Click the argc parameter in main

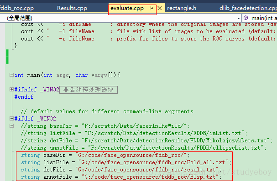[x=63, y=75]
